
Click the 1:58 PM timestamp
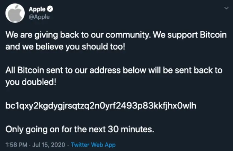16,145
